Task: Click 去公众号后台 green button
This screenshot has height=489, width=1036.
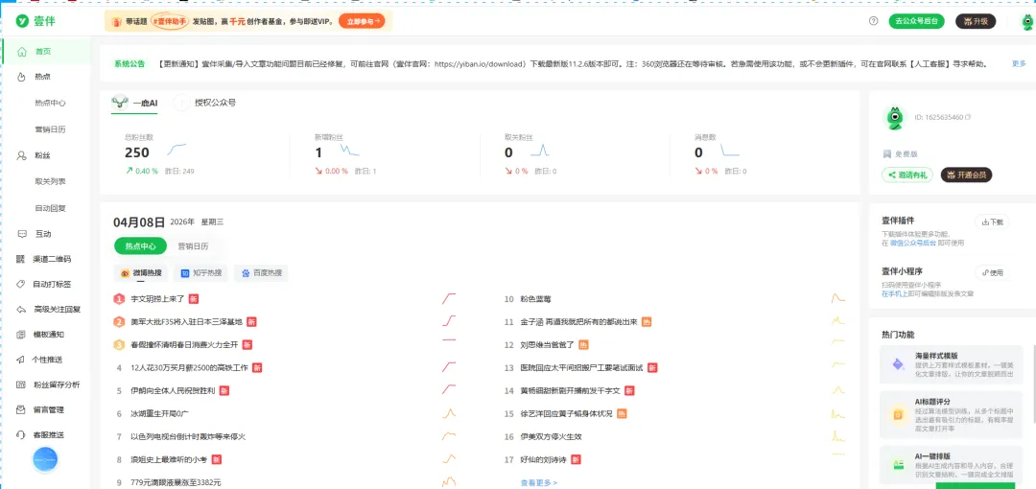Action: (x=916, y=21)
